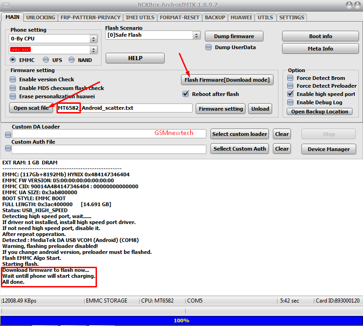This screenshot has height=326, width=363.
Task: Tick the Custom DA Loader checkbox
Action: point(8,135)
